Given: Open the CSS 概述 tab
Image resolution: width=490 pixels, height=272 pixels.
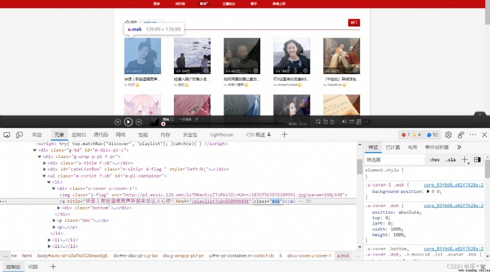Looking at the screenshot, I should coord(258,135).
